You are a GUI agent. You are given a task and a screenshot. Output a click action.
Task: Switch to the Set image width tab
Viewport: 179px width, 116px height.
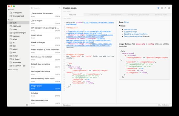click(161, 15)
